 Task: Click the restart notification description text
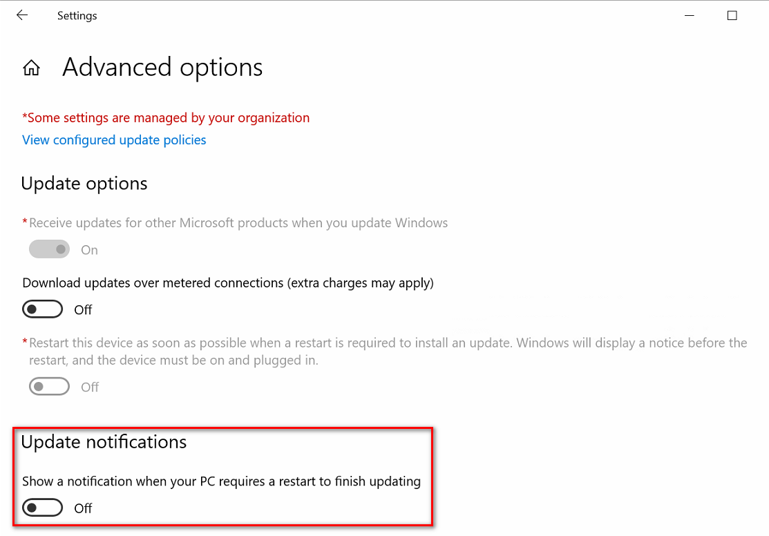tap(222, 481)
